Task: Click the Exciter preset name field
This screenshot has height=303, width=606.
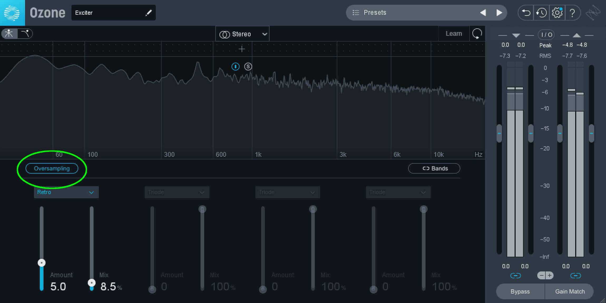Action: tap(113, 13)
